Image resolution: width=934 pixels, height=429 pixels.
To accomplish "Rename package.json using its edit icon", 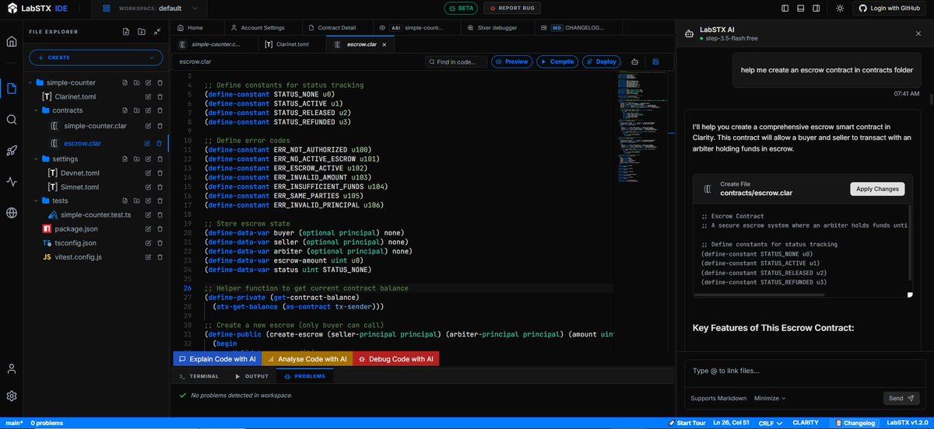I will (148, 228).
